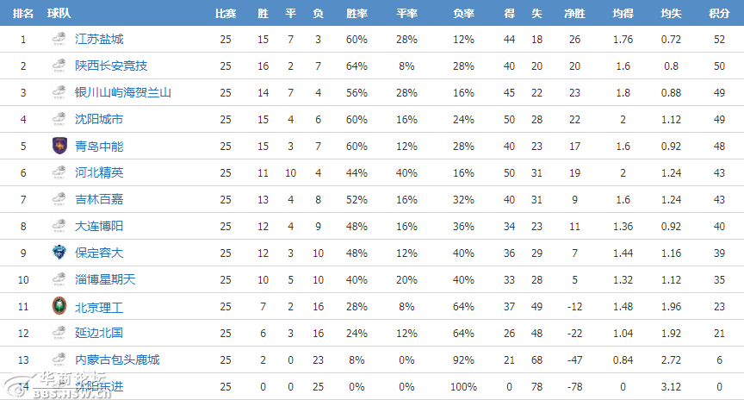This screenshot has height=400, width=744.
Task: Click the 均得 column header
Action: click(623, 13)
